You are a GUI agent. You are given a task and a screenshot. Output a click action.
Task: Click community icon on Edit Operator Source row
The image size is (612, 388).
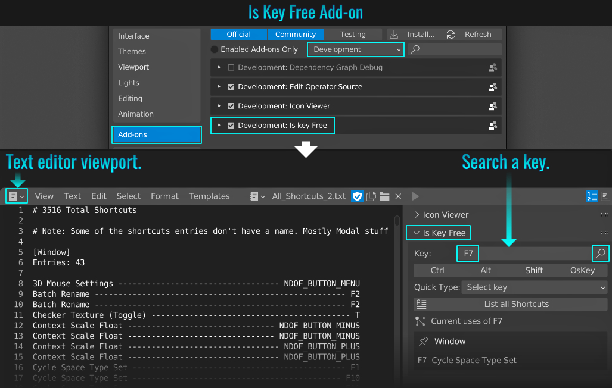tap(493, 87)
